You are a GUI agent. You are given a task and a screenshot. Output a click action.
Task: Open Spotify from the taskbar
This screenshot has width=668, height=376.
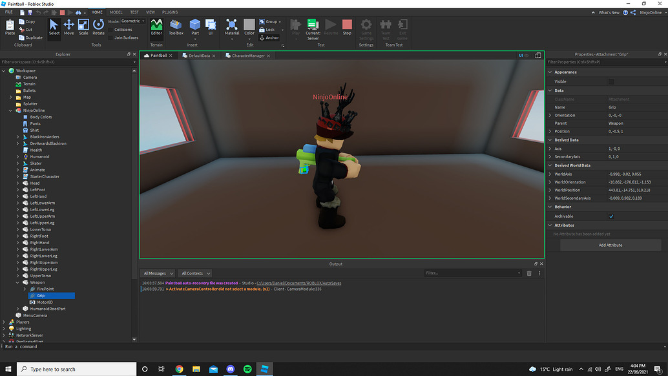point(247,369)
